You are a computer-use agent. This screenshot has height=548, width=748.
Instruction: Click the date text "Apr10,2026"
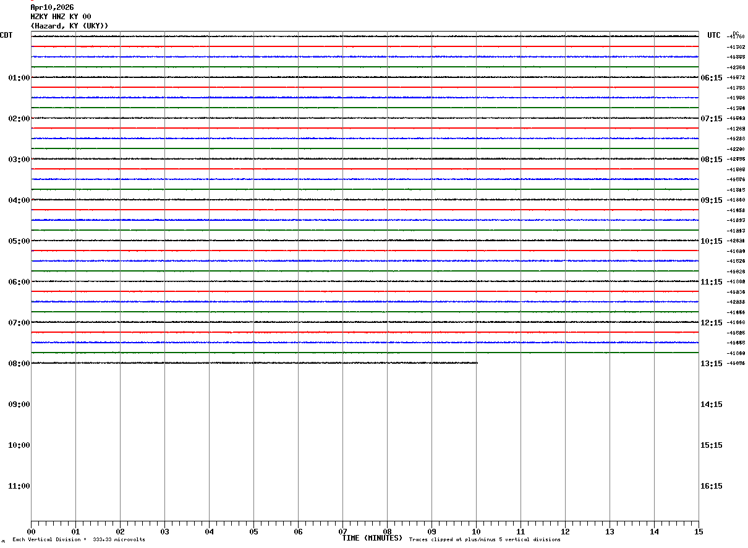pos(52,7)
